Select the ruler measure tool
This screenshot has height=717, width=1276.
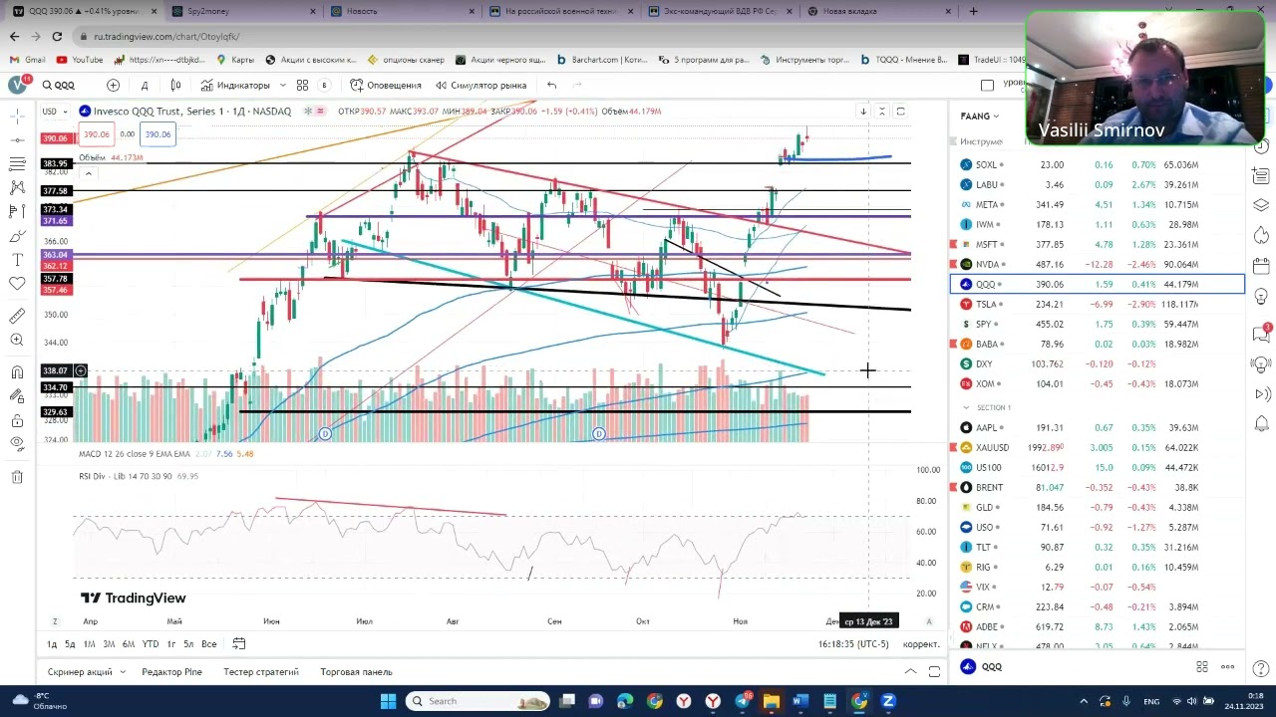[17, 317]
